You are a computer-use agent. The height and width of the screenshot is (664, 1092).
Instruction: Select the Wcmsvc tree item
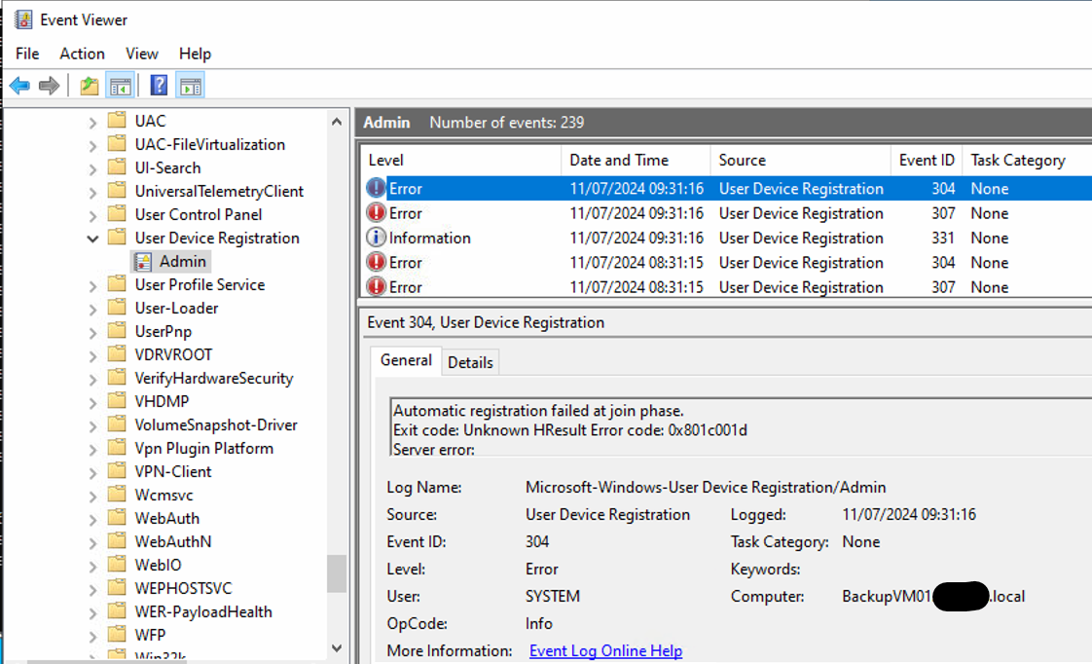[164, 495]
